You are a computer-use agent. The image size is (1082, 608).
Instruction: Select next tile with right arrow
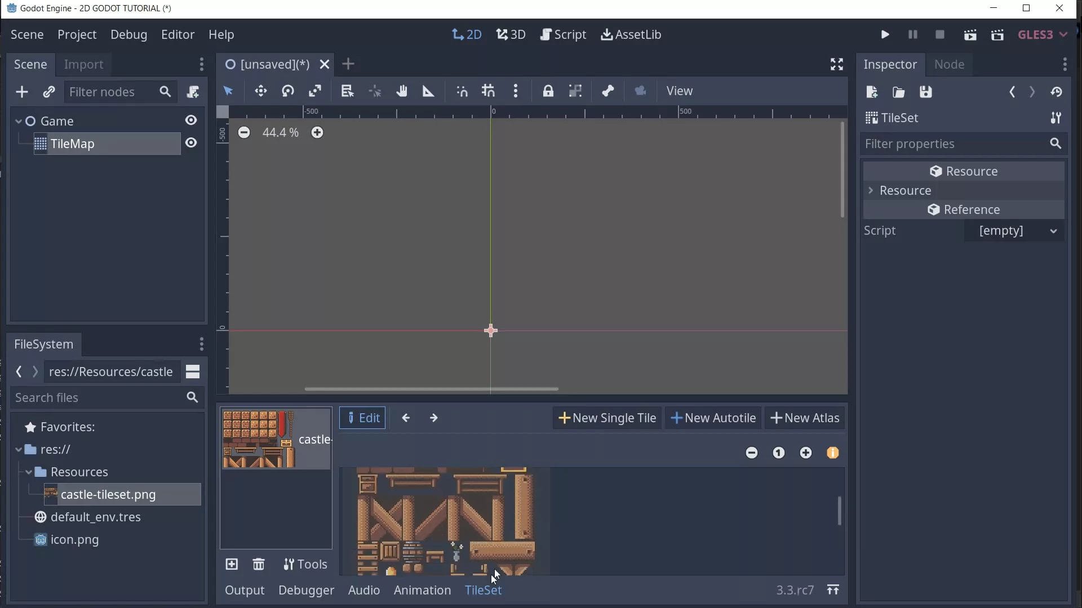pyautogui.click(x=433, y=418)
